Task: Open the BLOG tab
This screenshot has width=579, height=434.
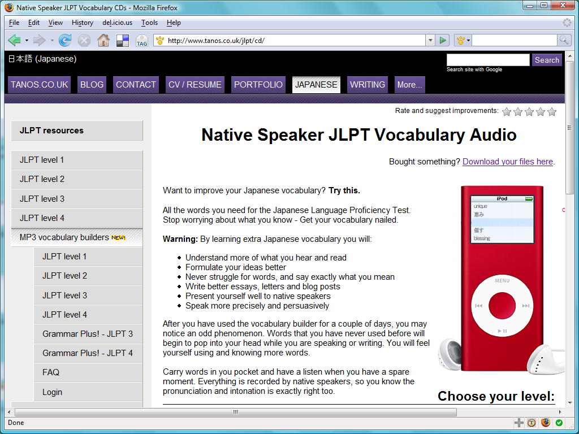Action: tap(92, 85)
